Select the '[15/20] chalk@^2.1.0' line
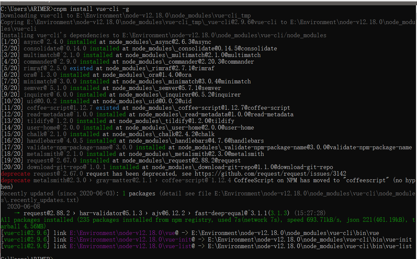Viewport: 417px width, 259px height. point(108,134)
